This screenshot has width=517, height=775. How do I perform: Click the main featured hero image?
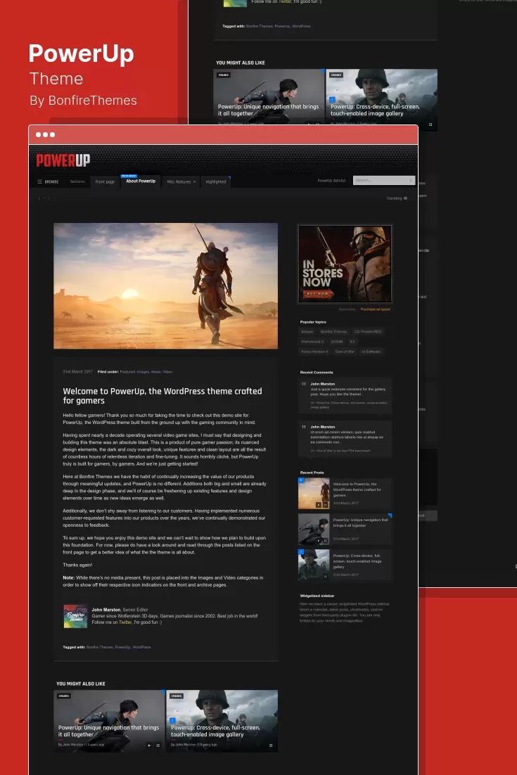pyautogui.click(x=165, y=286)
